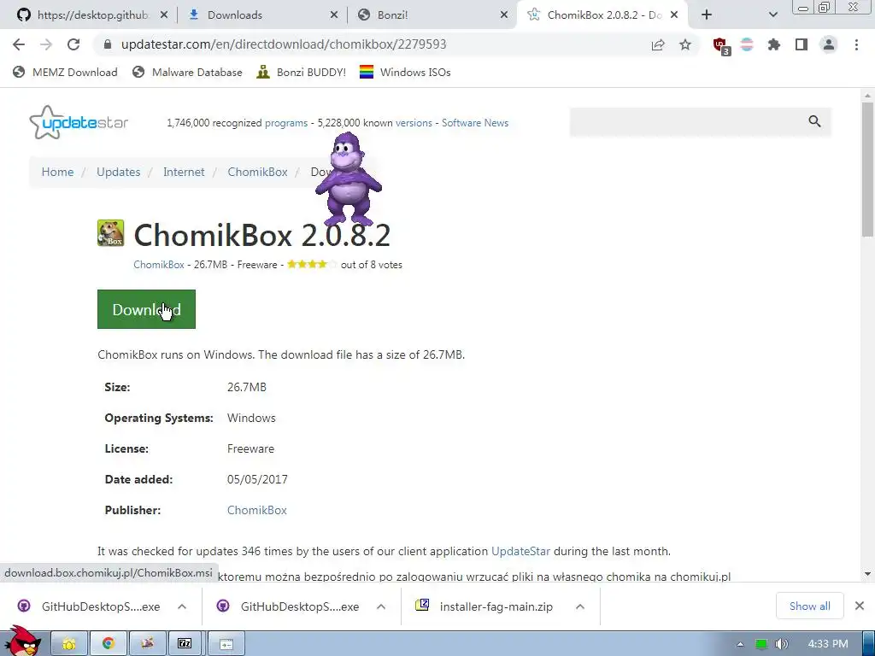Screen dimensions: 875x656
Task: Go to ChomikBox breadcrumb
Action: [257, 173]
